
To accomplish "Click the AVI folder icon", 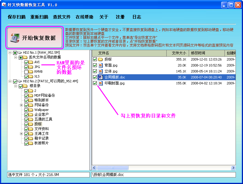I will 31,62.
